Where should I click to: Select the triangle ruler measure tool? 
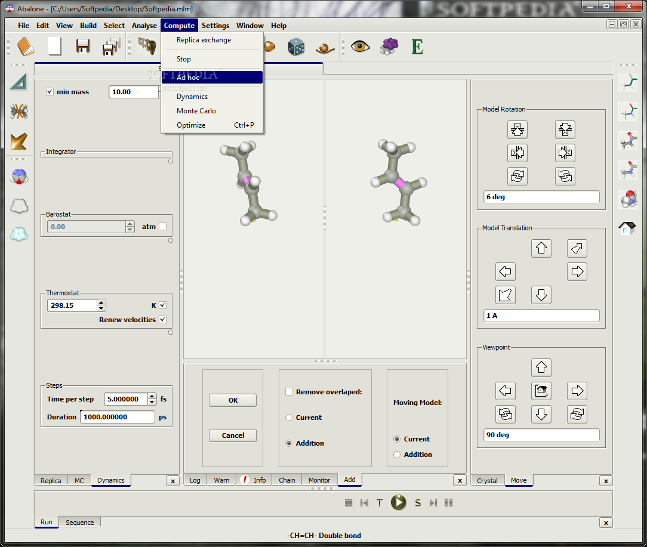point(19,82)
